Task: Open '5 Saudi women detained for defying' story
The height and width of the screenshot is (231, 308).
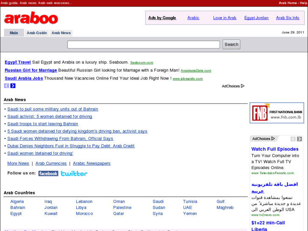Action: click(77, 131)
